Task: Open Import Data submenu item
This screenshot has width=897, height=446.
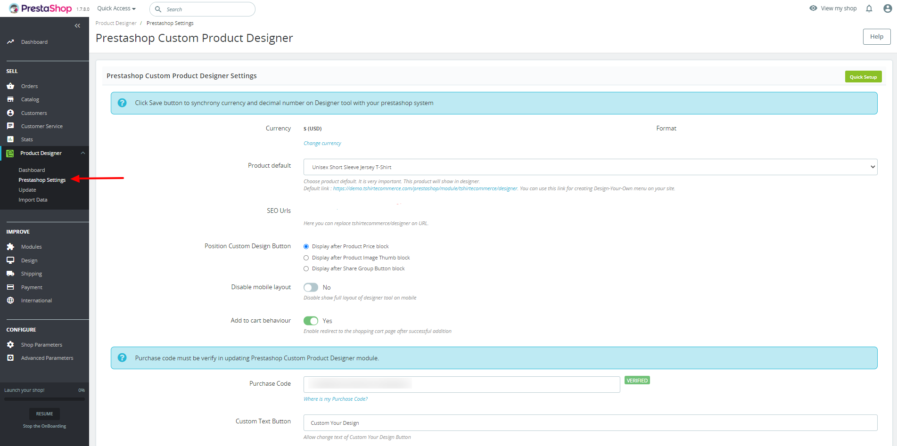Action: click(x=33, y=200)
